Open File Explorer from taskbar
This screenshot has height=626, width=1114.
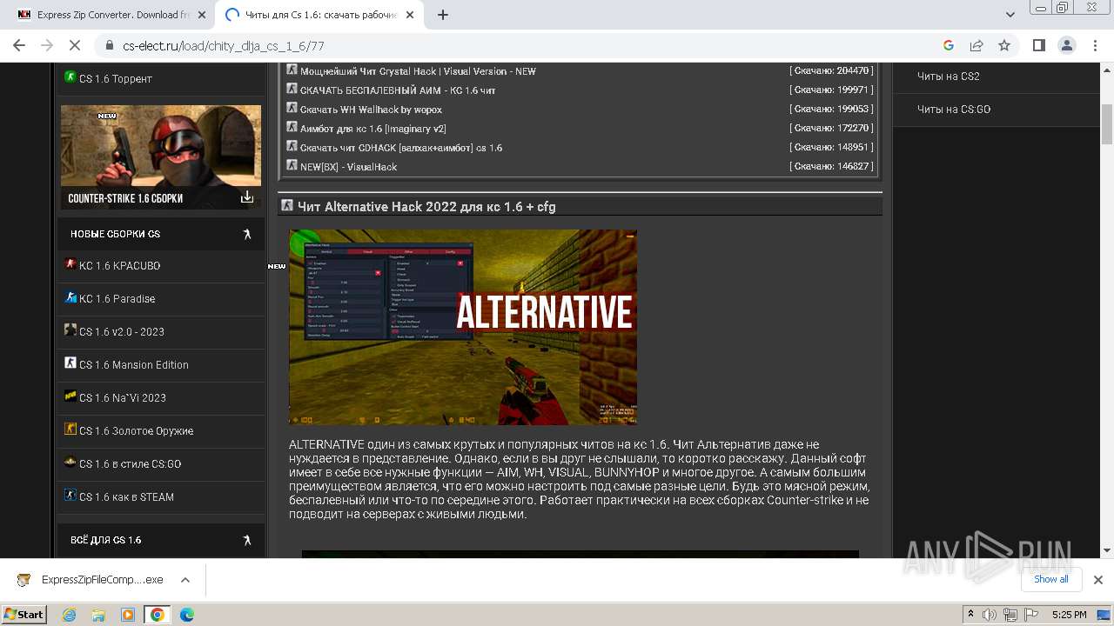point(98,615)
